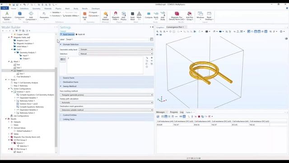Select Free Tetrahedral 1 in model tree

tap(23, 77)
